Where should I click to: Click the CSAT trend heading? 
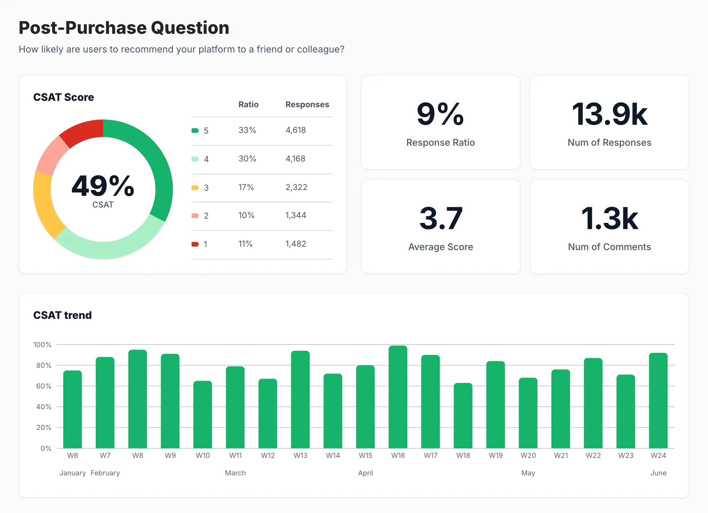62,315
